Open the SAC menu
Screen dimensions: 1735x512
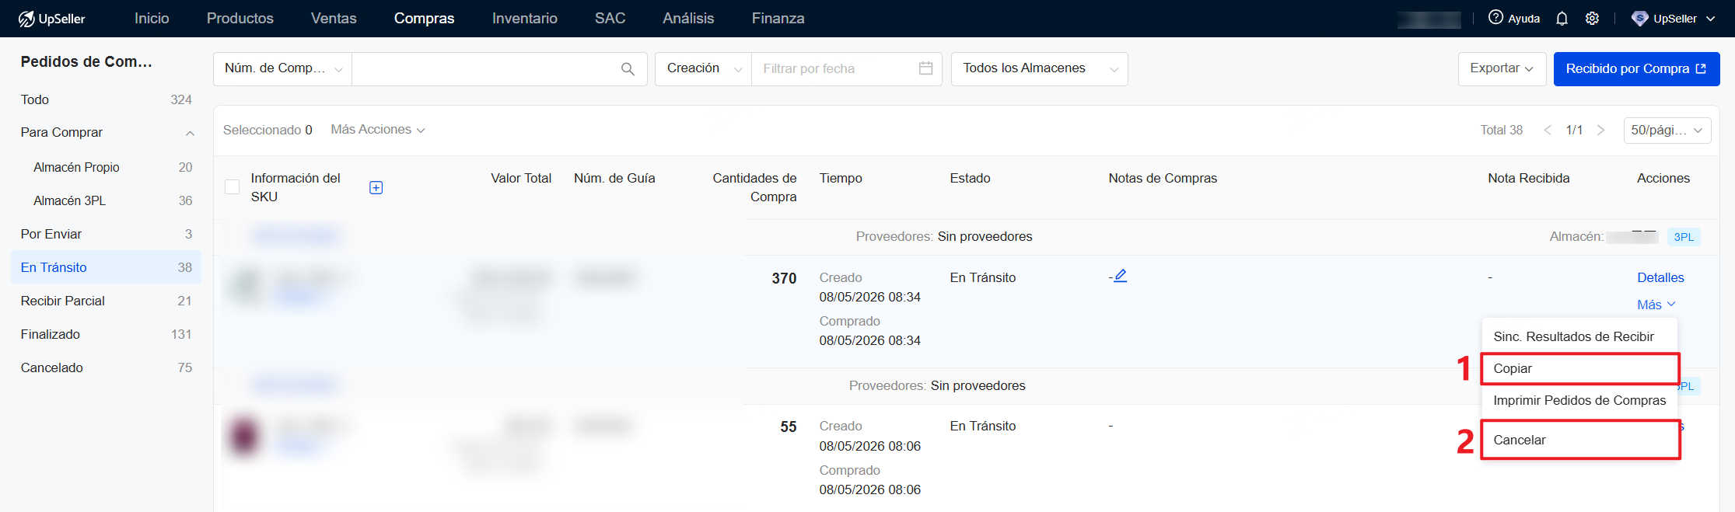610,19
